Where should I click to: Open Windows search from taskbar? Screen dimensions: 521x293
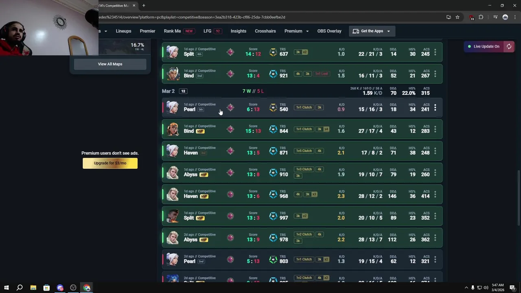click(x=20, y=288)
